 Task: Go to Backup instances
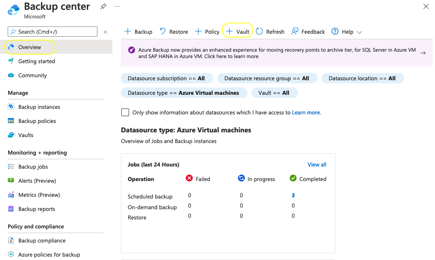click(39, 107)
